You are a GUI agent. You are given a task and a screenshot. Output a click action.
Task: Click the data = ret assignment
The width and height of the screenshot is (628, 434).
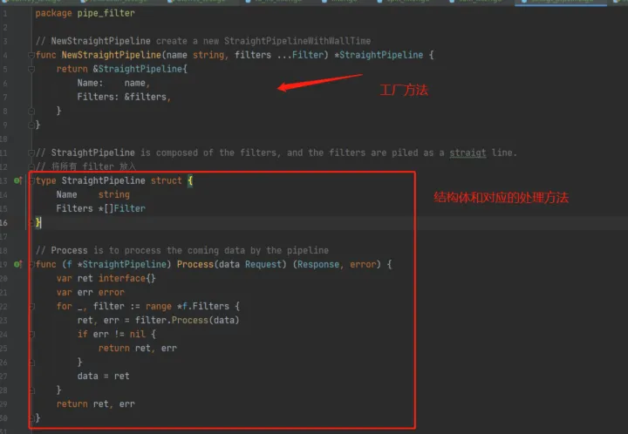(x=103, y=376)
